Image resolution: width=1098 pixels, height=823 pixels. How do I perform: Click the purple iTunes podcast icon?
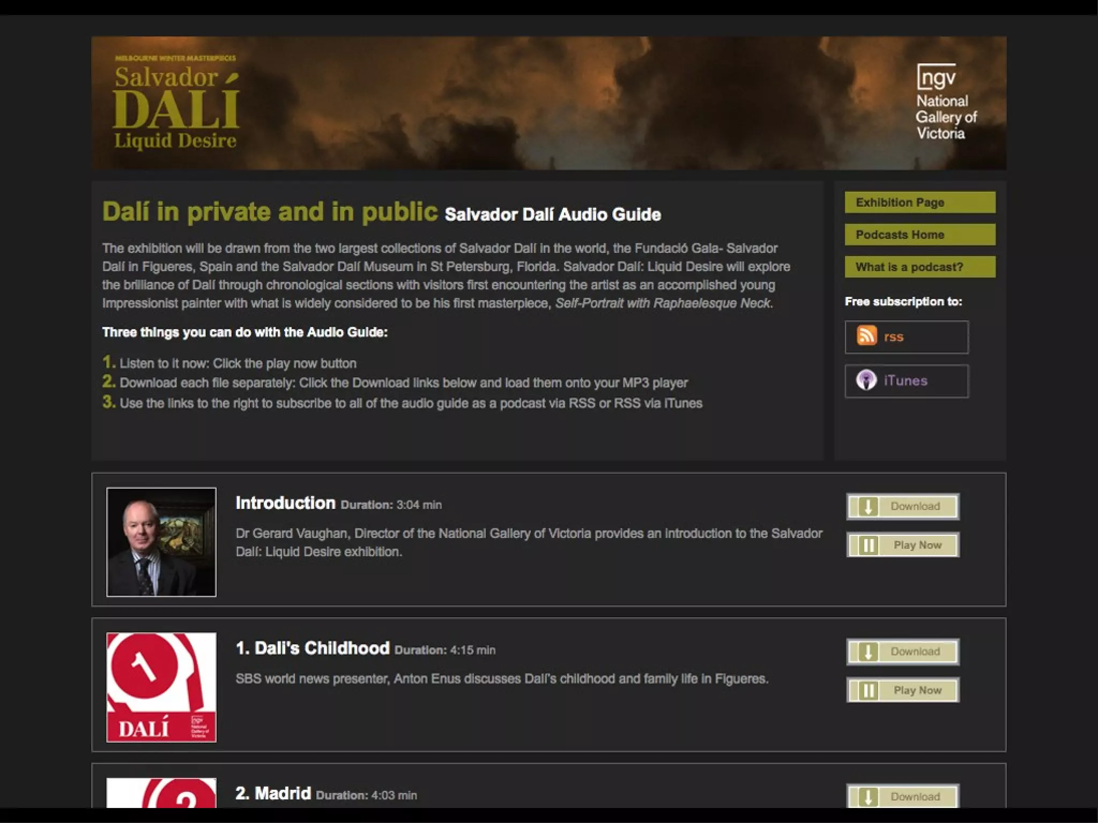[x=866, y=380]
